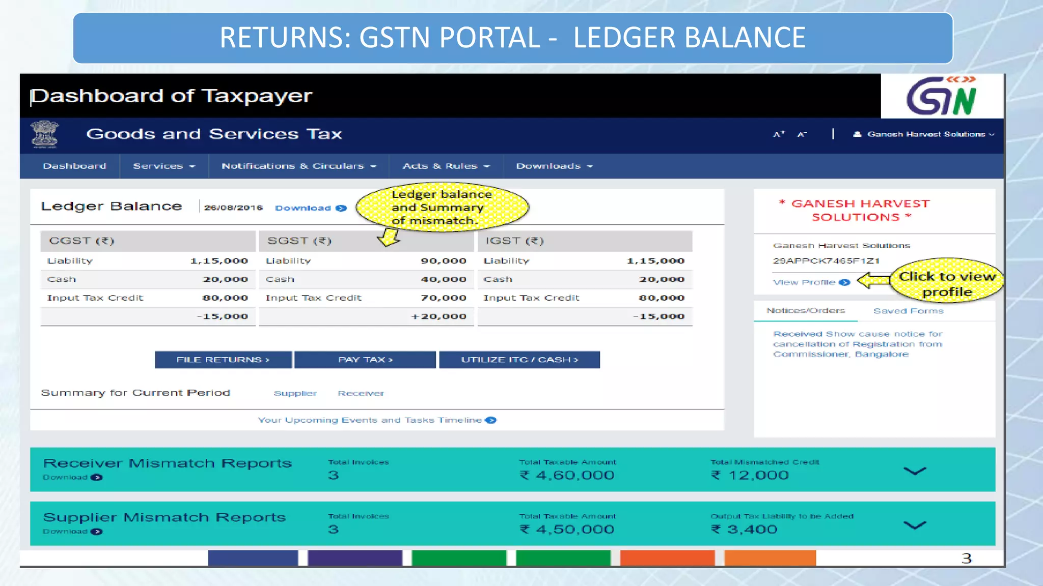Expand Supplier Mismatch Reports chevron
The image size is (1043, 586).
[915, 525]
